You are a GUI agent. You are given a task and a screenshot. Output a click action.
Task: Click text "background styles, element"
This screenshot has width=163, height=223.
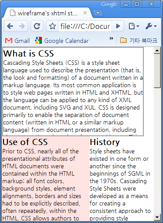pyautogui.click(x=39, y=189)
